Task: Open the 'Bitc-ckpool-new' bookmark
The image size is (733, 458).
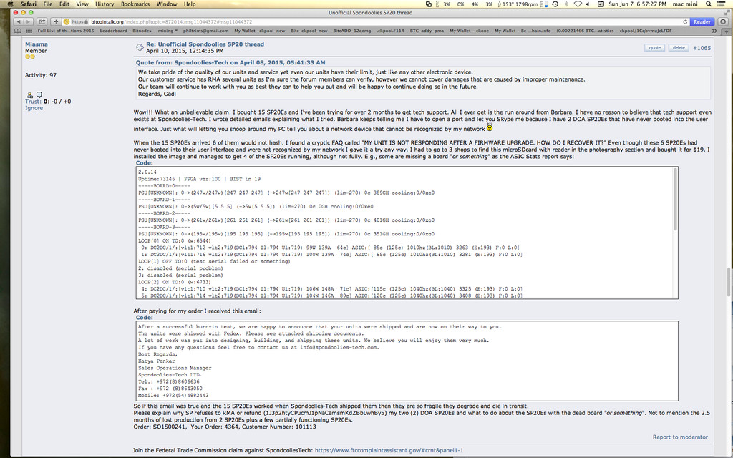Action: [309, 31]
